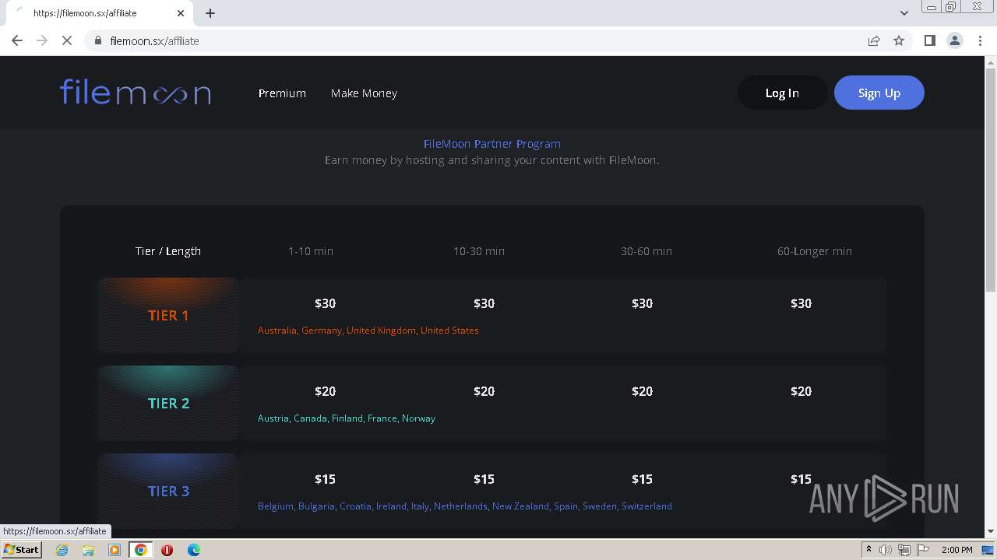Click the $30 value under 1-10 min
This screenshot has height=560, width=997.
(x=325, y=303)
